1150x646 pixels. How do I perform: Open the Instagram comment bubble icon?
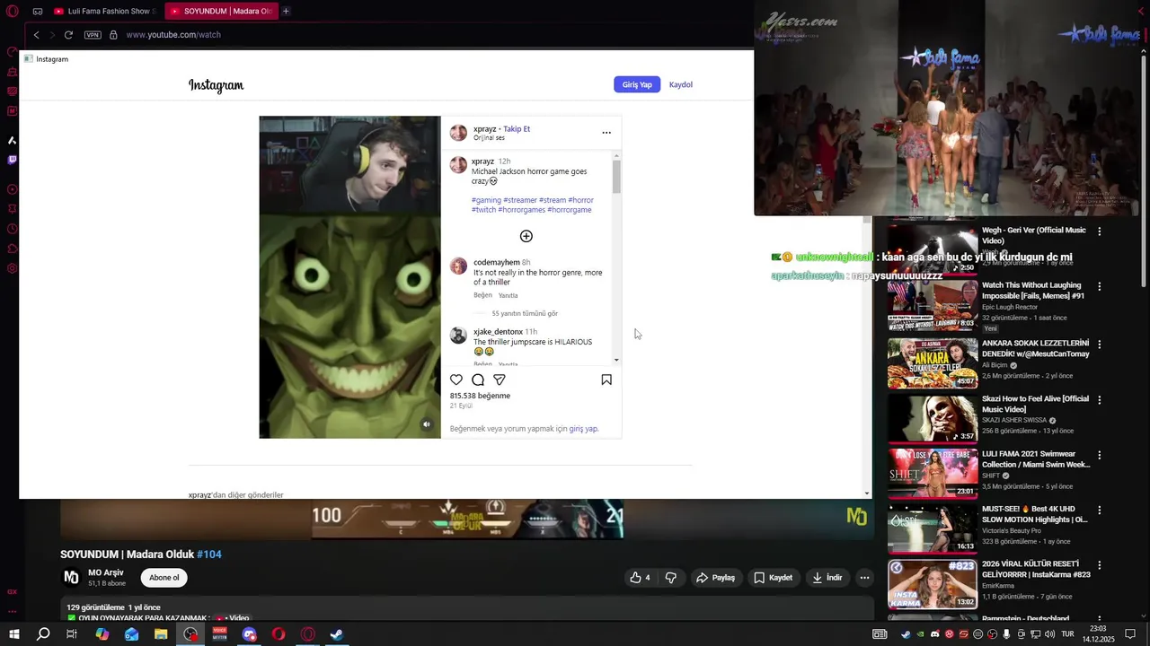tap(478, 380)
